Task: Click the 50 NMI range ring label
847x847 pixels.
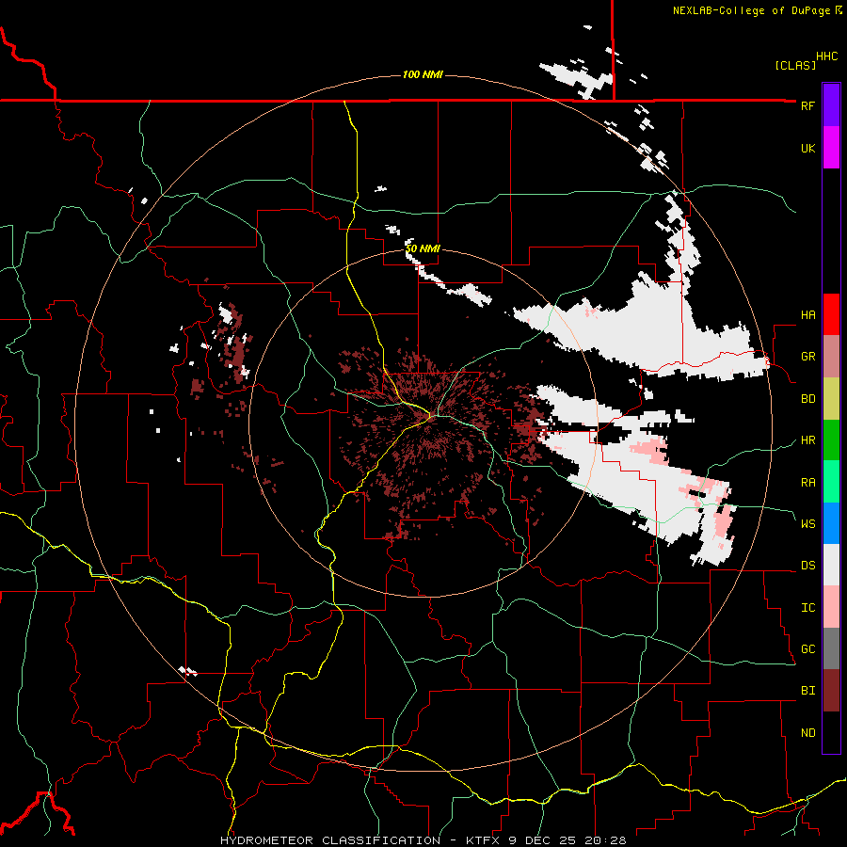Action: (423, 248)
